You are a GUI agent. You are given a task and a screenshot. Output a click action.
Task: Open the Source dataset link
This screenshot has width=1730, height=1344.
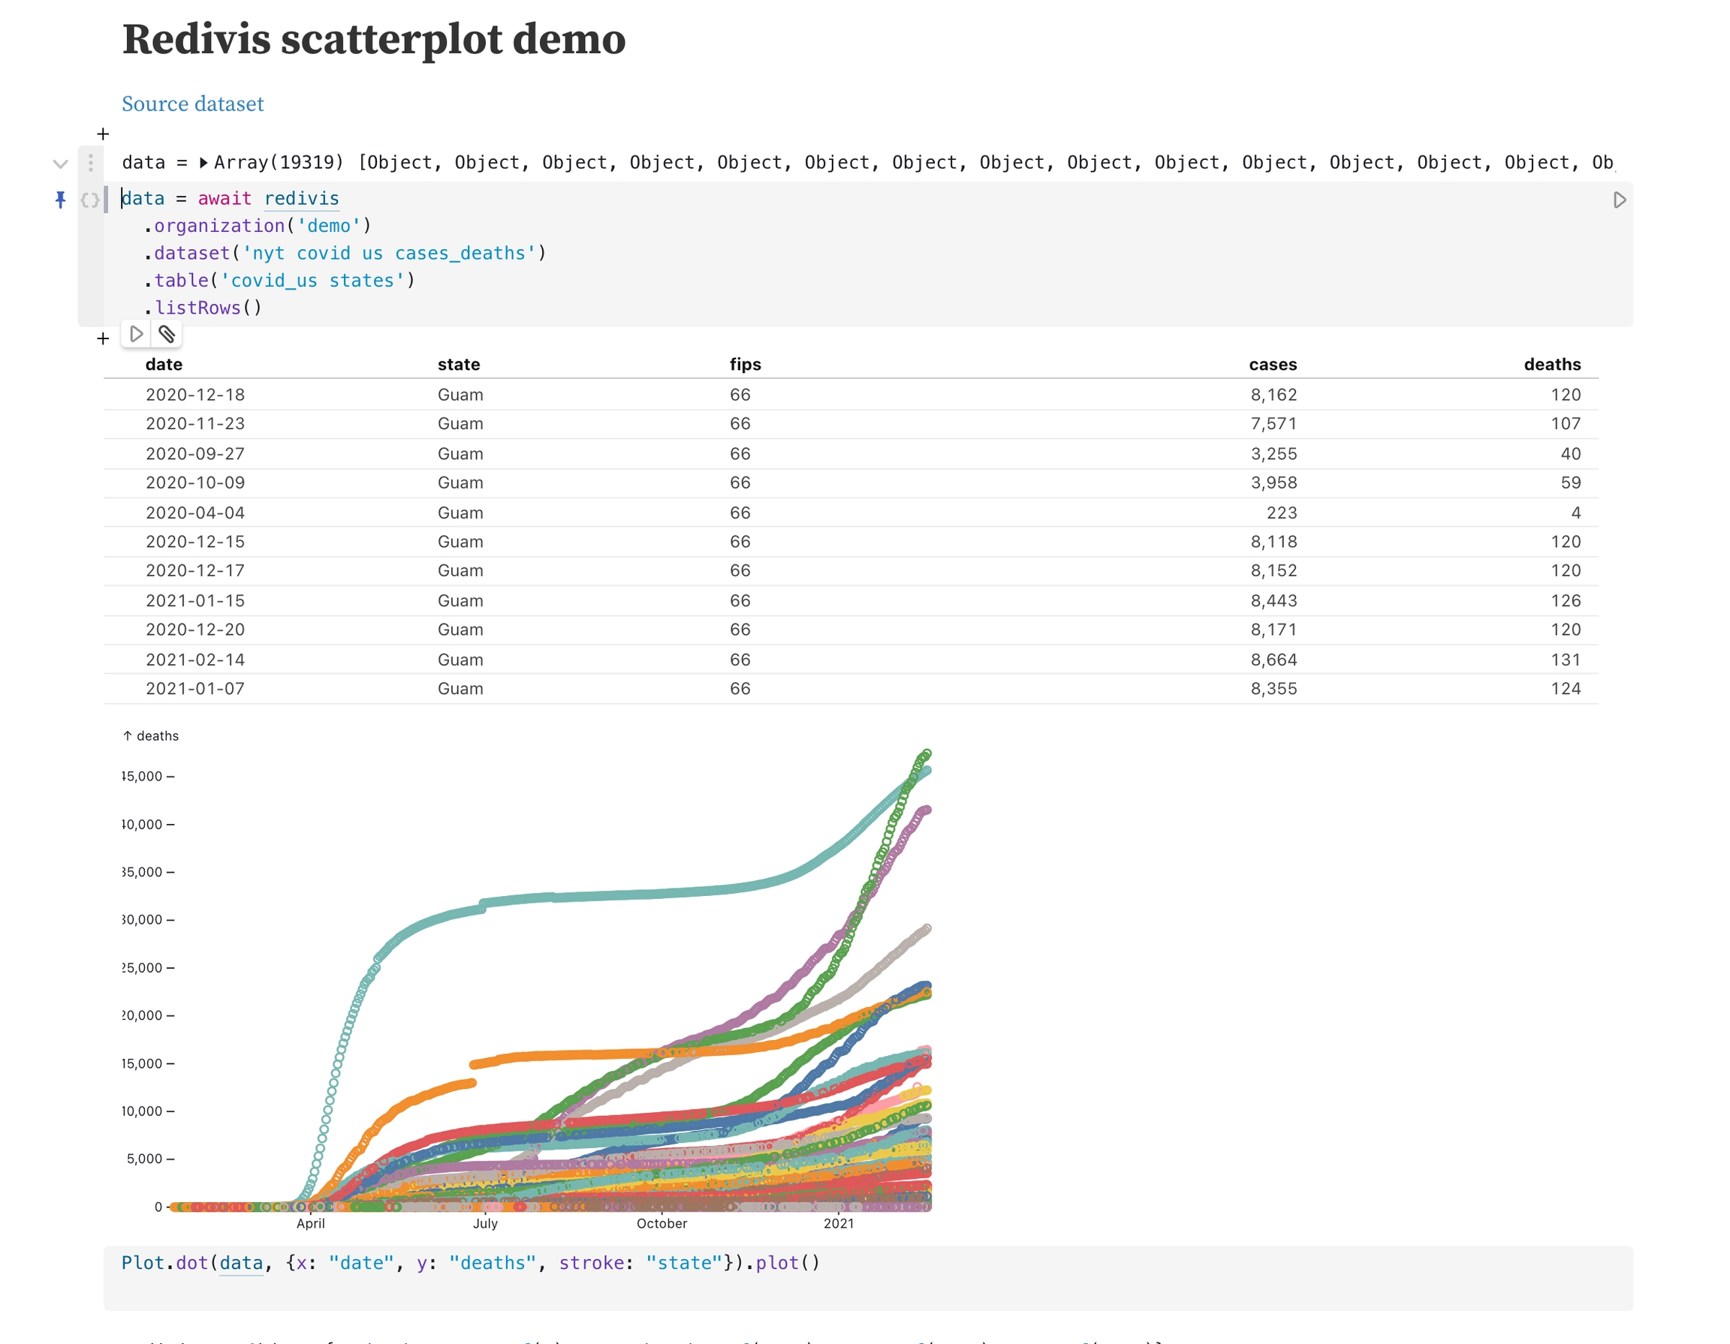click(x=192, y=104)
